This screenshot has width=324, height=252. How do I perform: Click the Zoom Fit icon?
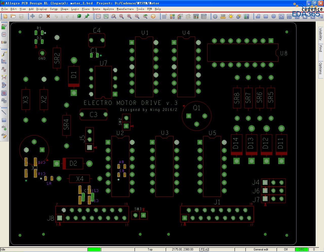(122, 16)
